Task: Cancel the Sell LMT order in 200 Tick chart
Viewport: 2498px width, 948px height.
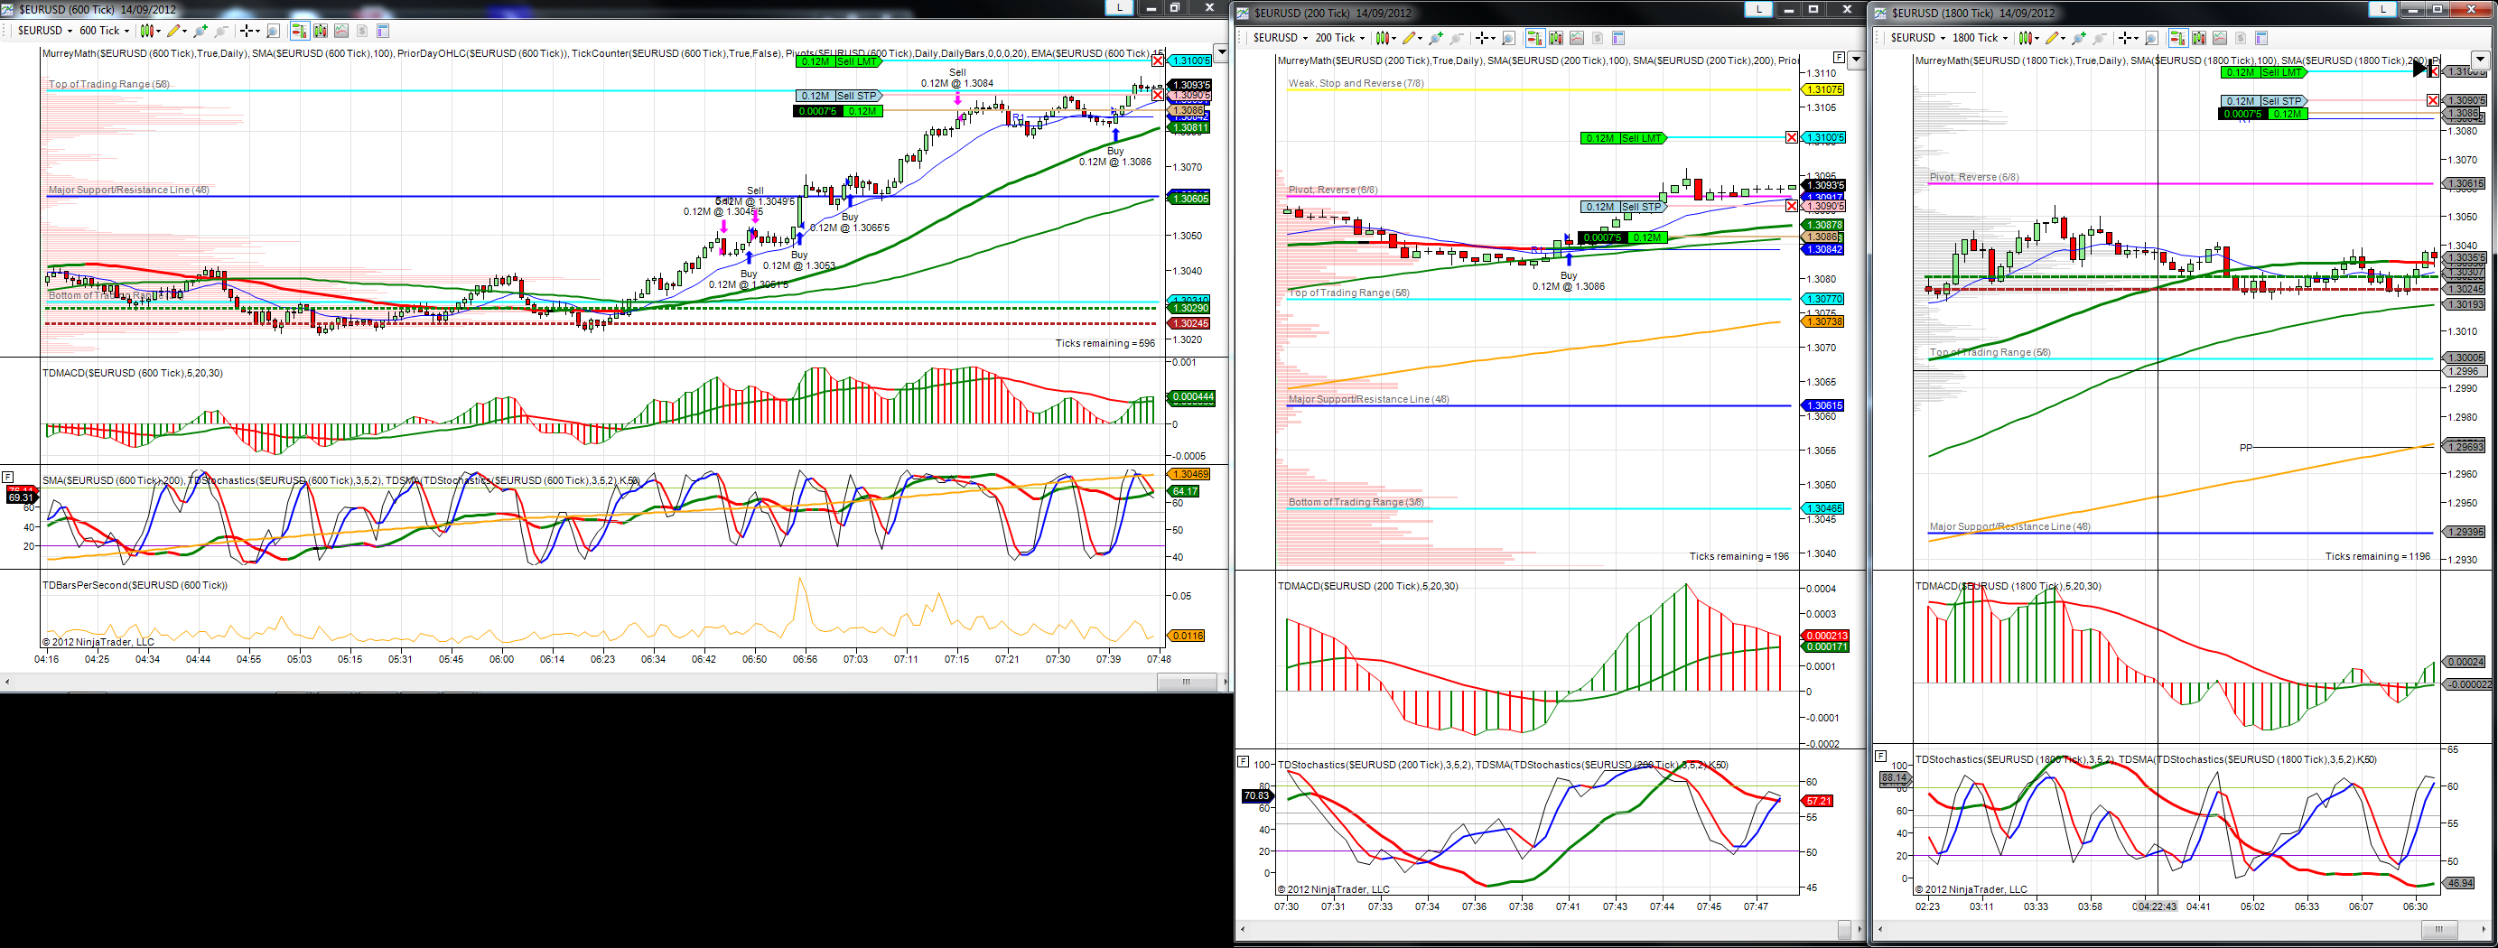Action: (x=1791, y=137)
